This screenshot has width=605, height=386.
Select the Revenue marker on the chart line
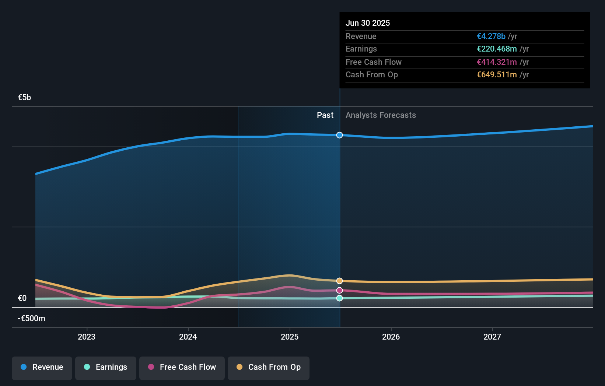click(x=339, y=135)
